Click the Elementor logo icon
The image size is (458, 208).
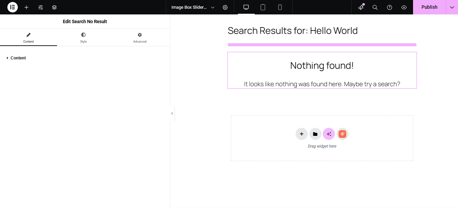coord(12,7)
